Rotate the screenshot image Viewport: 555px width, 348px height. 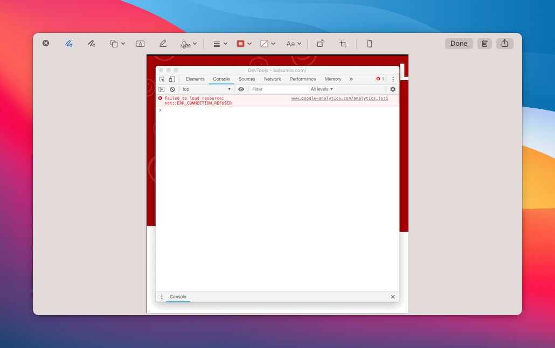[x=321, y=44]
